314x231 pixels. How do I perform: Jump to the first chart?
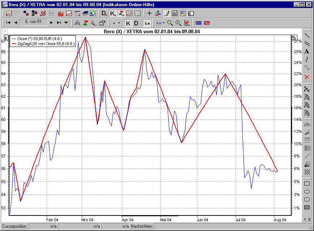[x=8, y=22]
